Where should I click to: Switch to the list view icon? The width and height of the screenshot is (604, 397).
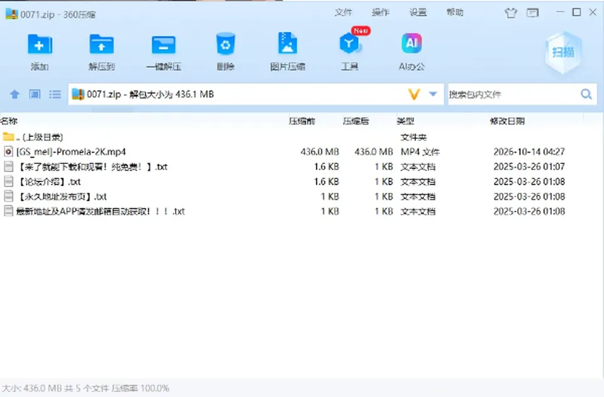tap(55, 94)
